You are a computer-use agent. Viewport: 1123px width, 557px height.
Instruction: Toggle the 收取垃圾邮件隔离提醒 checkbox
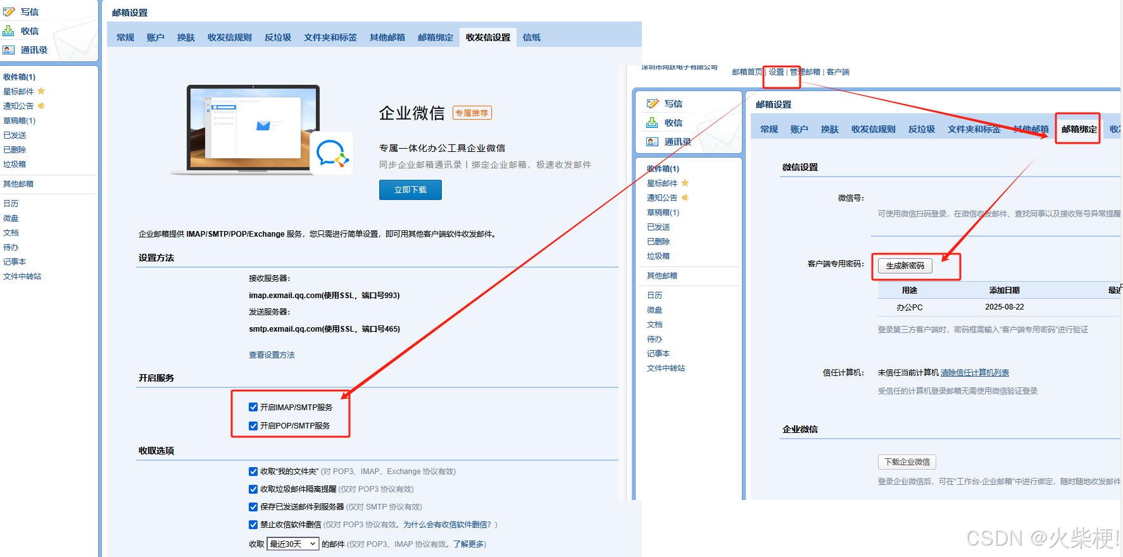pyautogui.click(x=253, y=489)
